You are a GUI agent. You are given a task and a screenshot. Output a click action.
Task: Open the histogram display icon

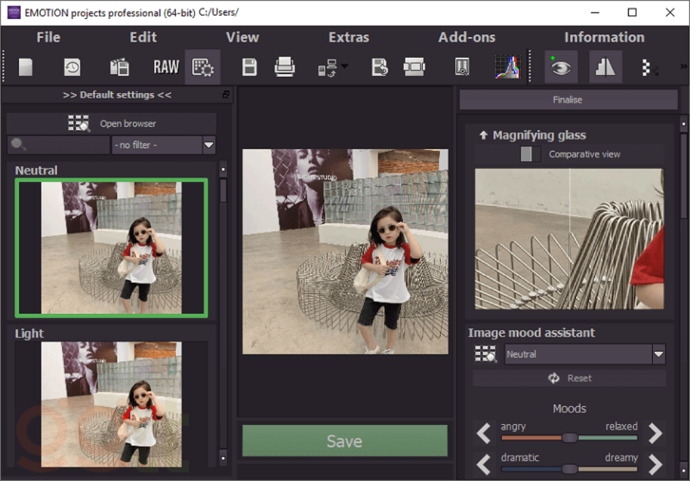507,67
